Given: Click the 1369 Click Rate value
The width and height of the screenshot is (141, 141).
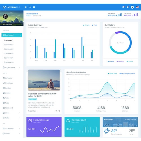Looking at the screenshot, I should click(x=125, y=108).
